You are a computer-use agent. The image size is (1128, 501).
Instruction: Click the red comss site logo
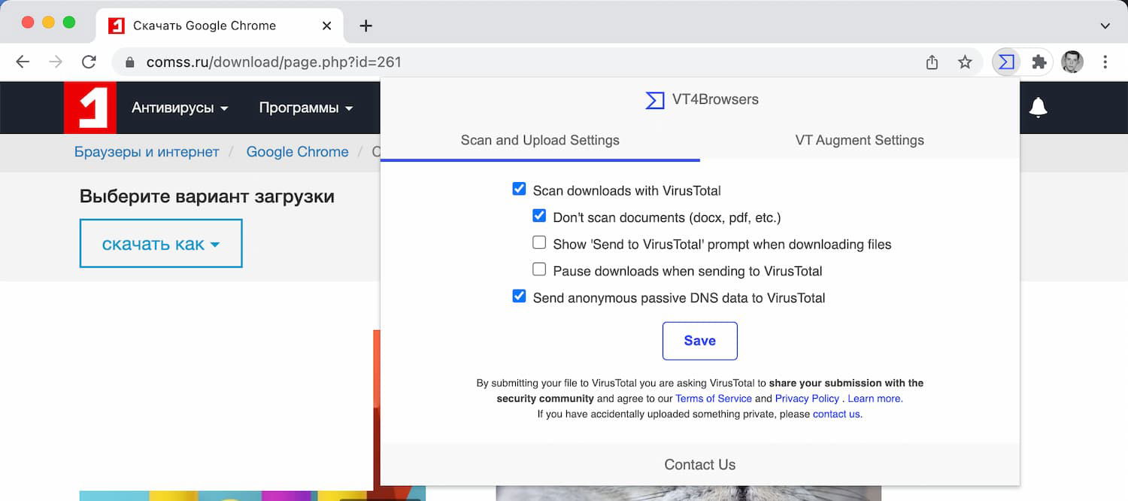click(x=89, y=108)
